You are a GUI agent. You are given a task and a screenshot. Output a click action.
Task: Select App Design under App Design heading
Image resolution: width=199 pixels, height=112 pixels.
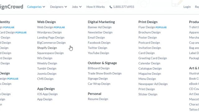pos(45,99)
